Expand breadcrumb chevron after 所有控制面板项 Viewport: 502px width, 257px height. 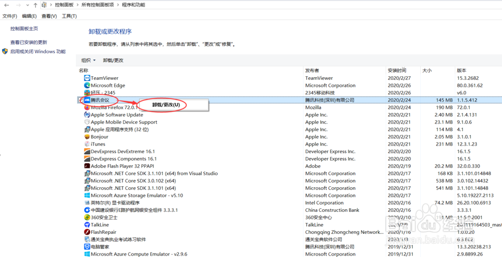point(119,5)
